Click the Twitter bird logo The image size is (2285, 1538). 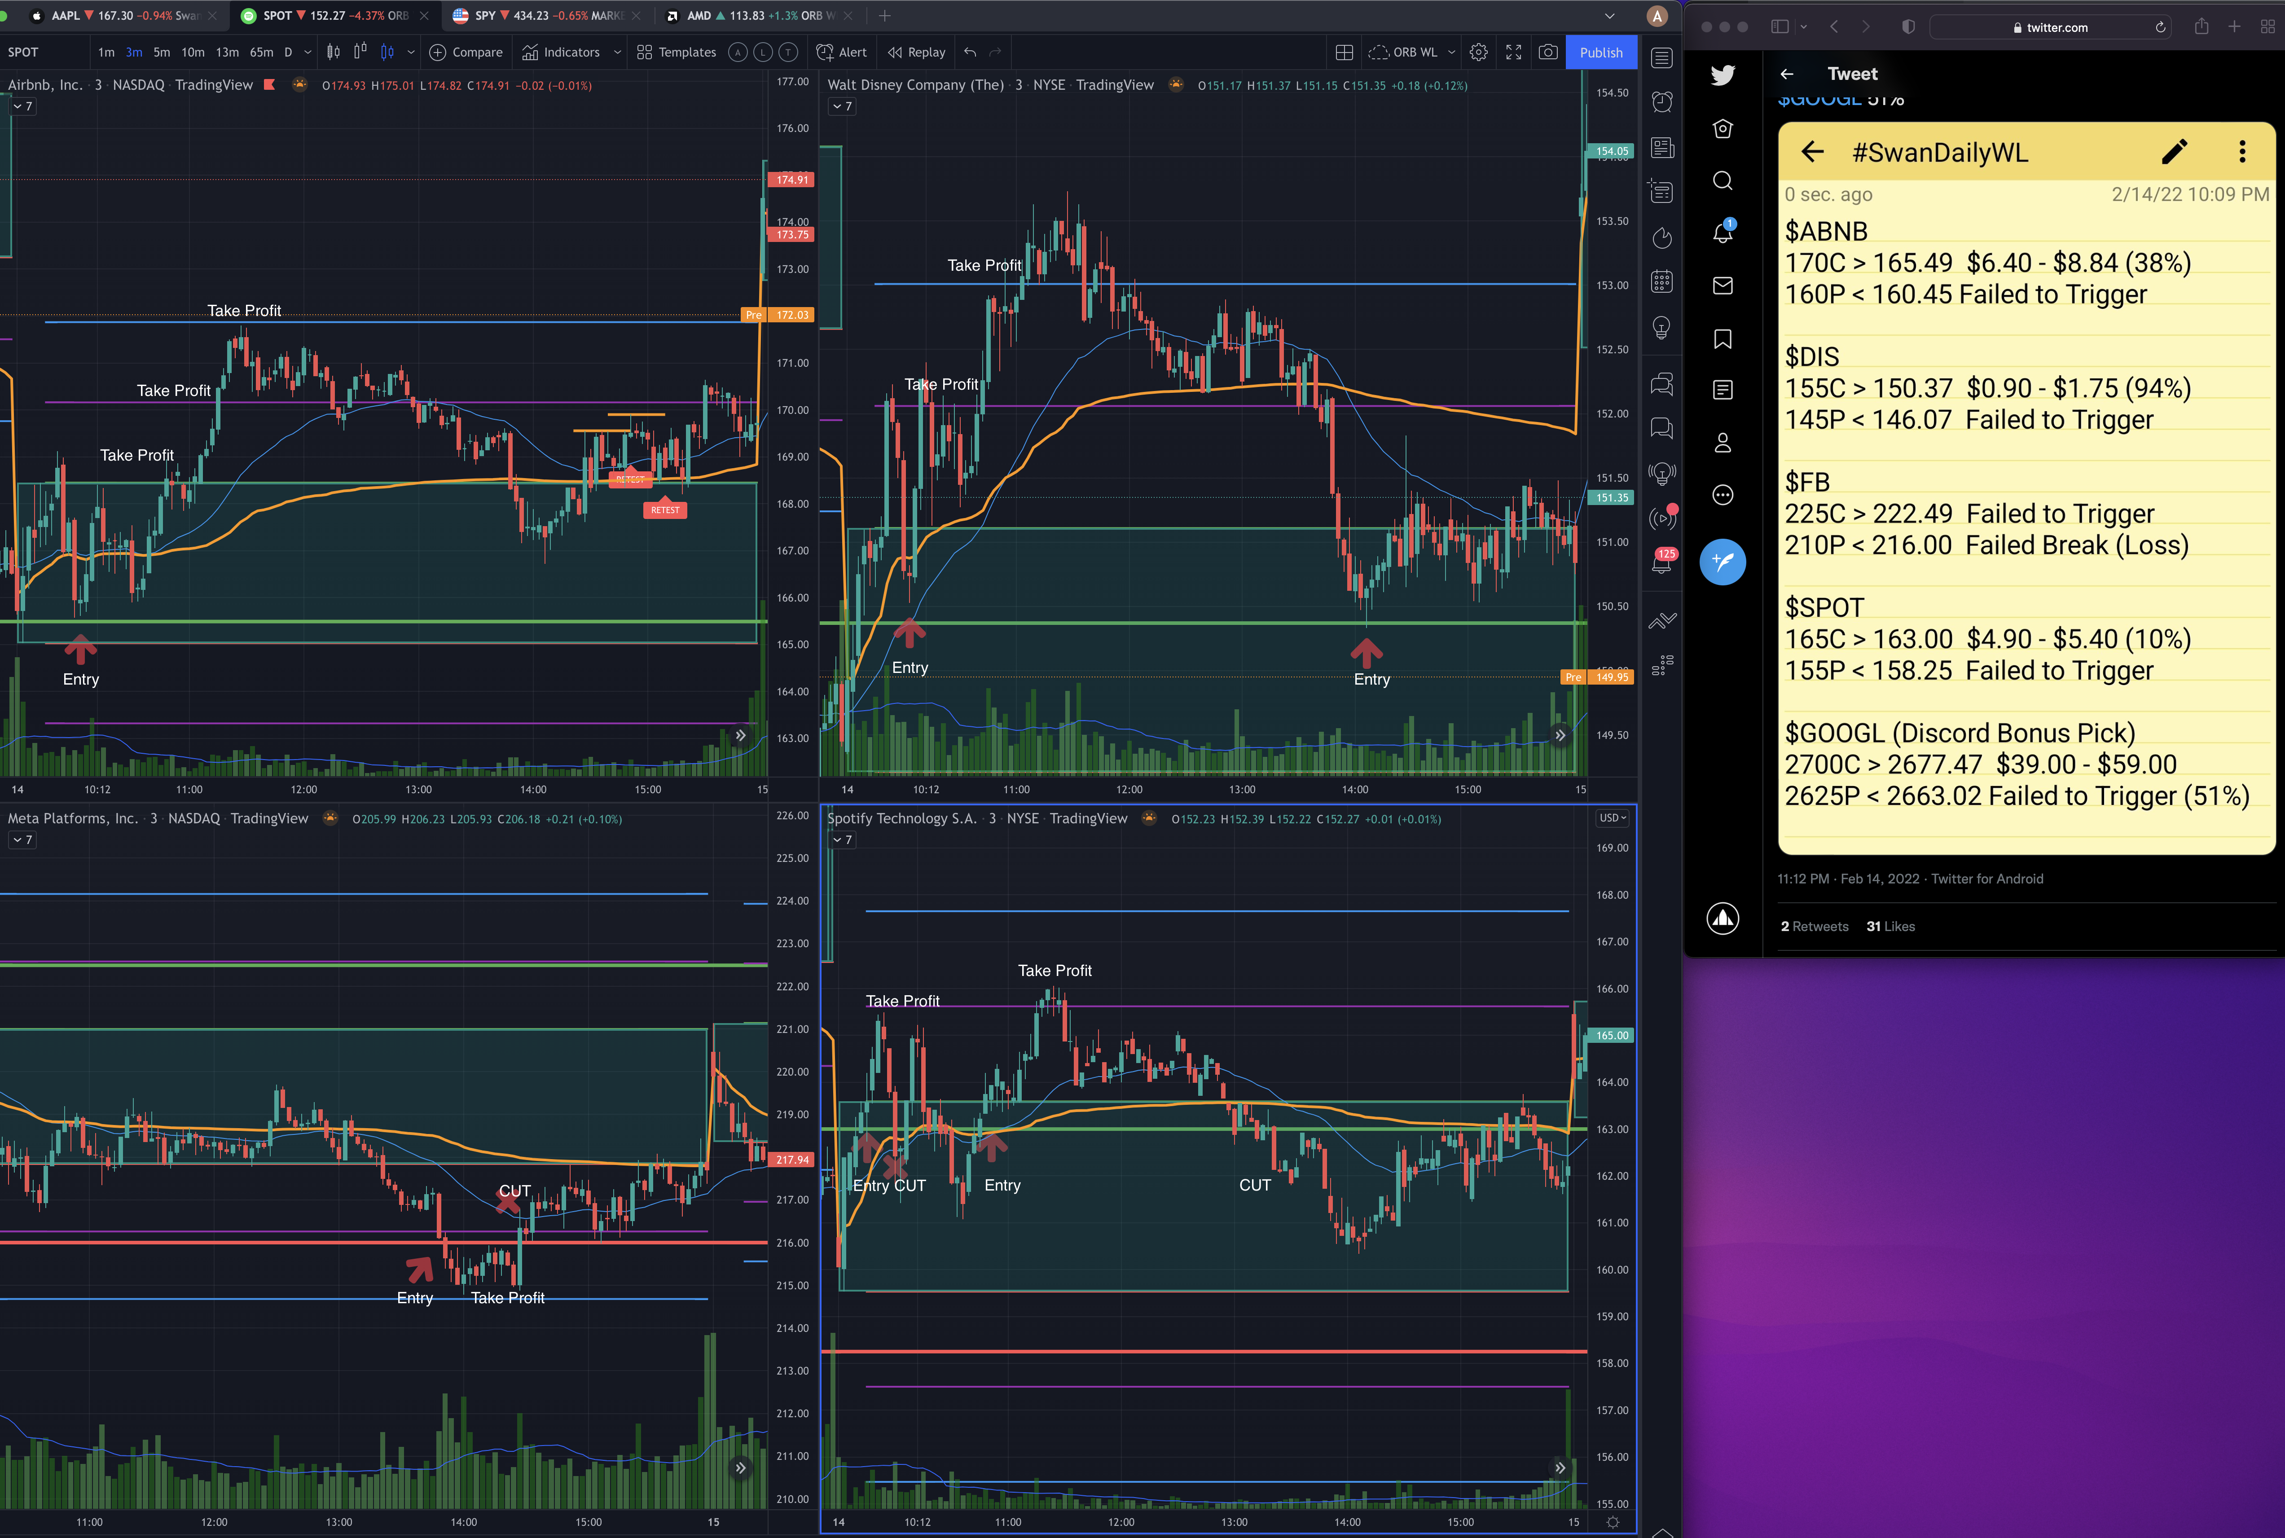pyautogui.click(x=1722, y=75)
